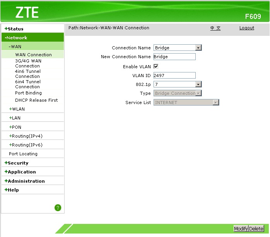Open 4in6 Tunnel Connection page
The width and height of the screenshot is (270, 237).
pyautogui.click(x=28, y=74)
